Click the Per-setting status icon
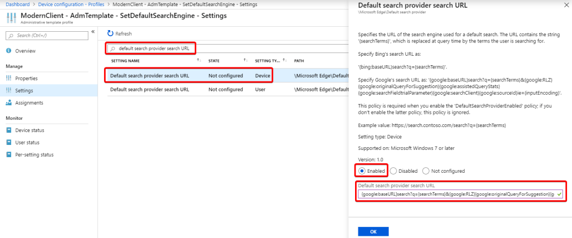Viewport: 572px width, 238px height. [9, 154]
